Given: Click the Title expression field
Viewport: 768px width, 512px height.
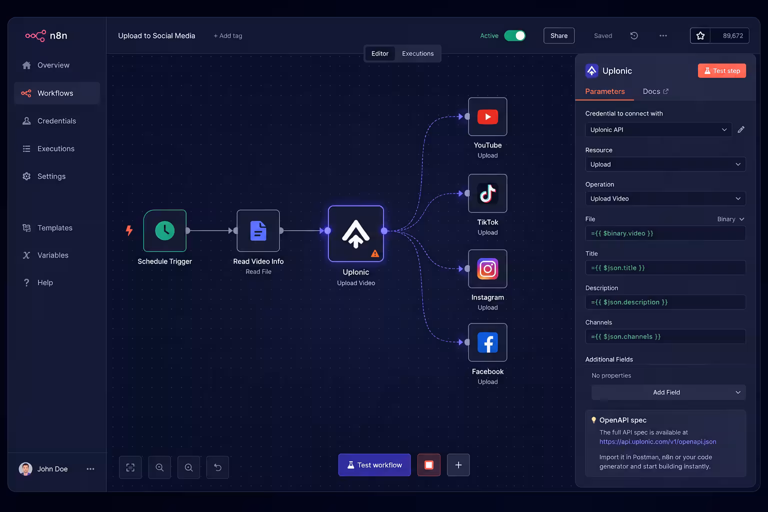Looking at the screenshot, I should coord(665,267).
